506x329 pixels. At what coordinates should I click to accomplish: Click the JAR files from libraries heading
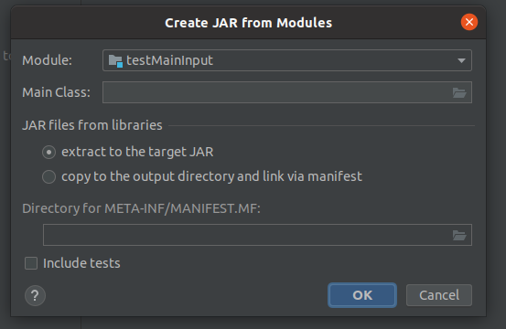(x=92, y=125)
